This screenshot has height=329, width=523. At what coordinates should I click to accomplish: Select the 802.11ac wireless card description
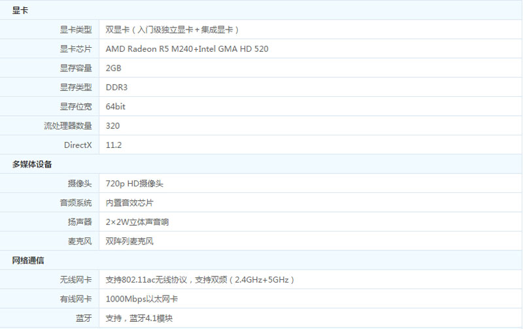[200, 280]
